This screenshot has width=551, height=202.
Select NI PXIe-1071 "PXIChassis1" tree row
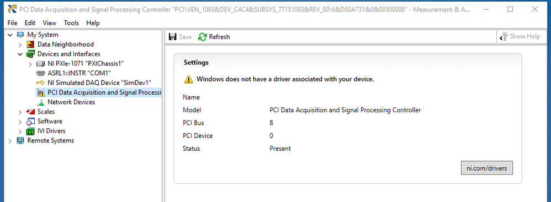point(86,64)
